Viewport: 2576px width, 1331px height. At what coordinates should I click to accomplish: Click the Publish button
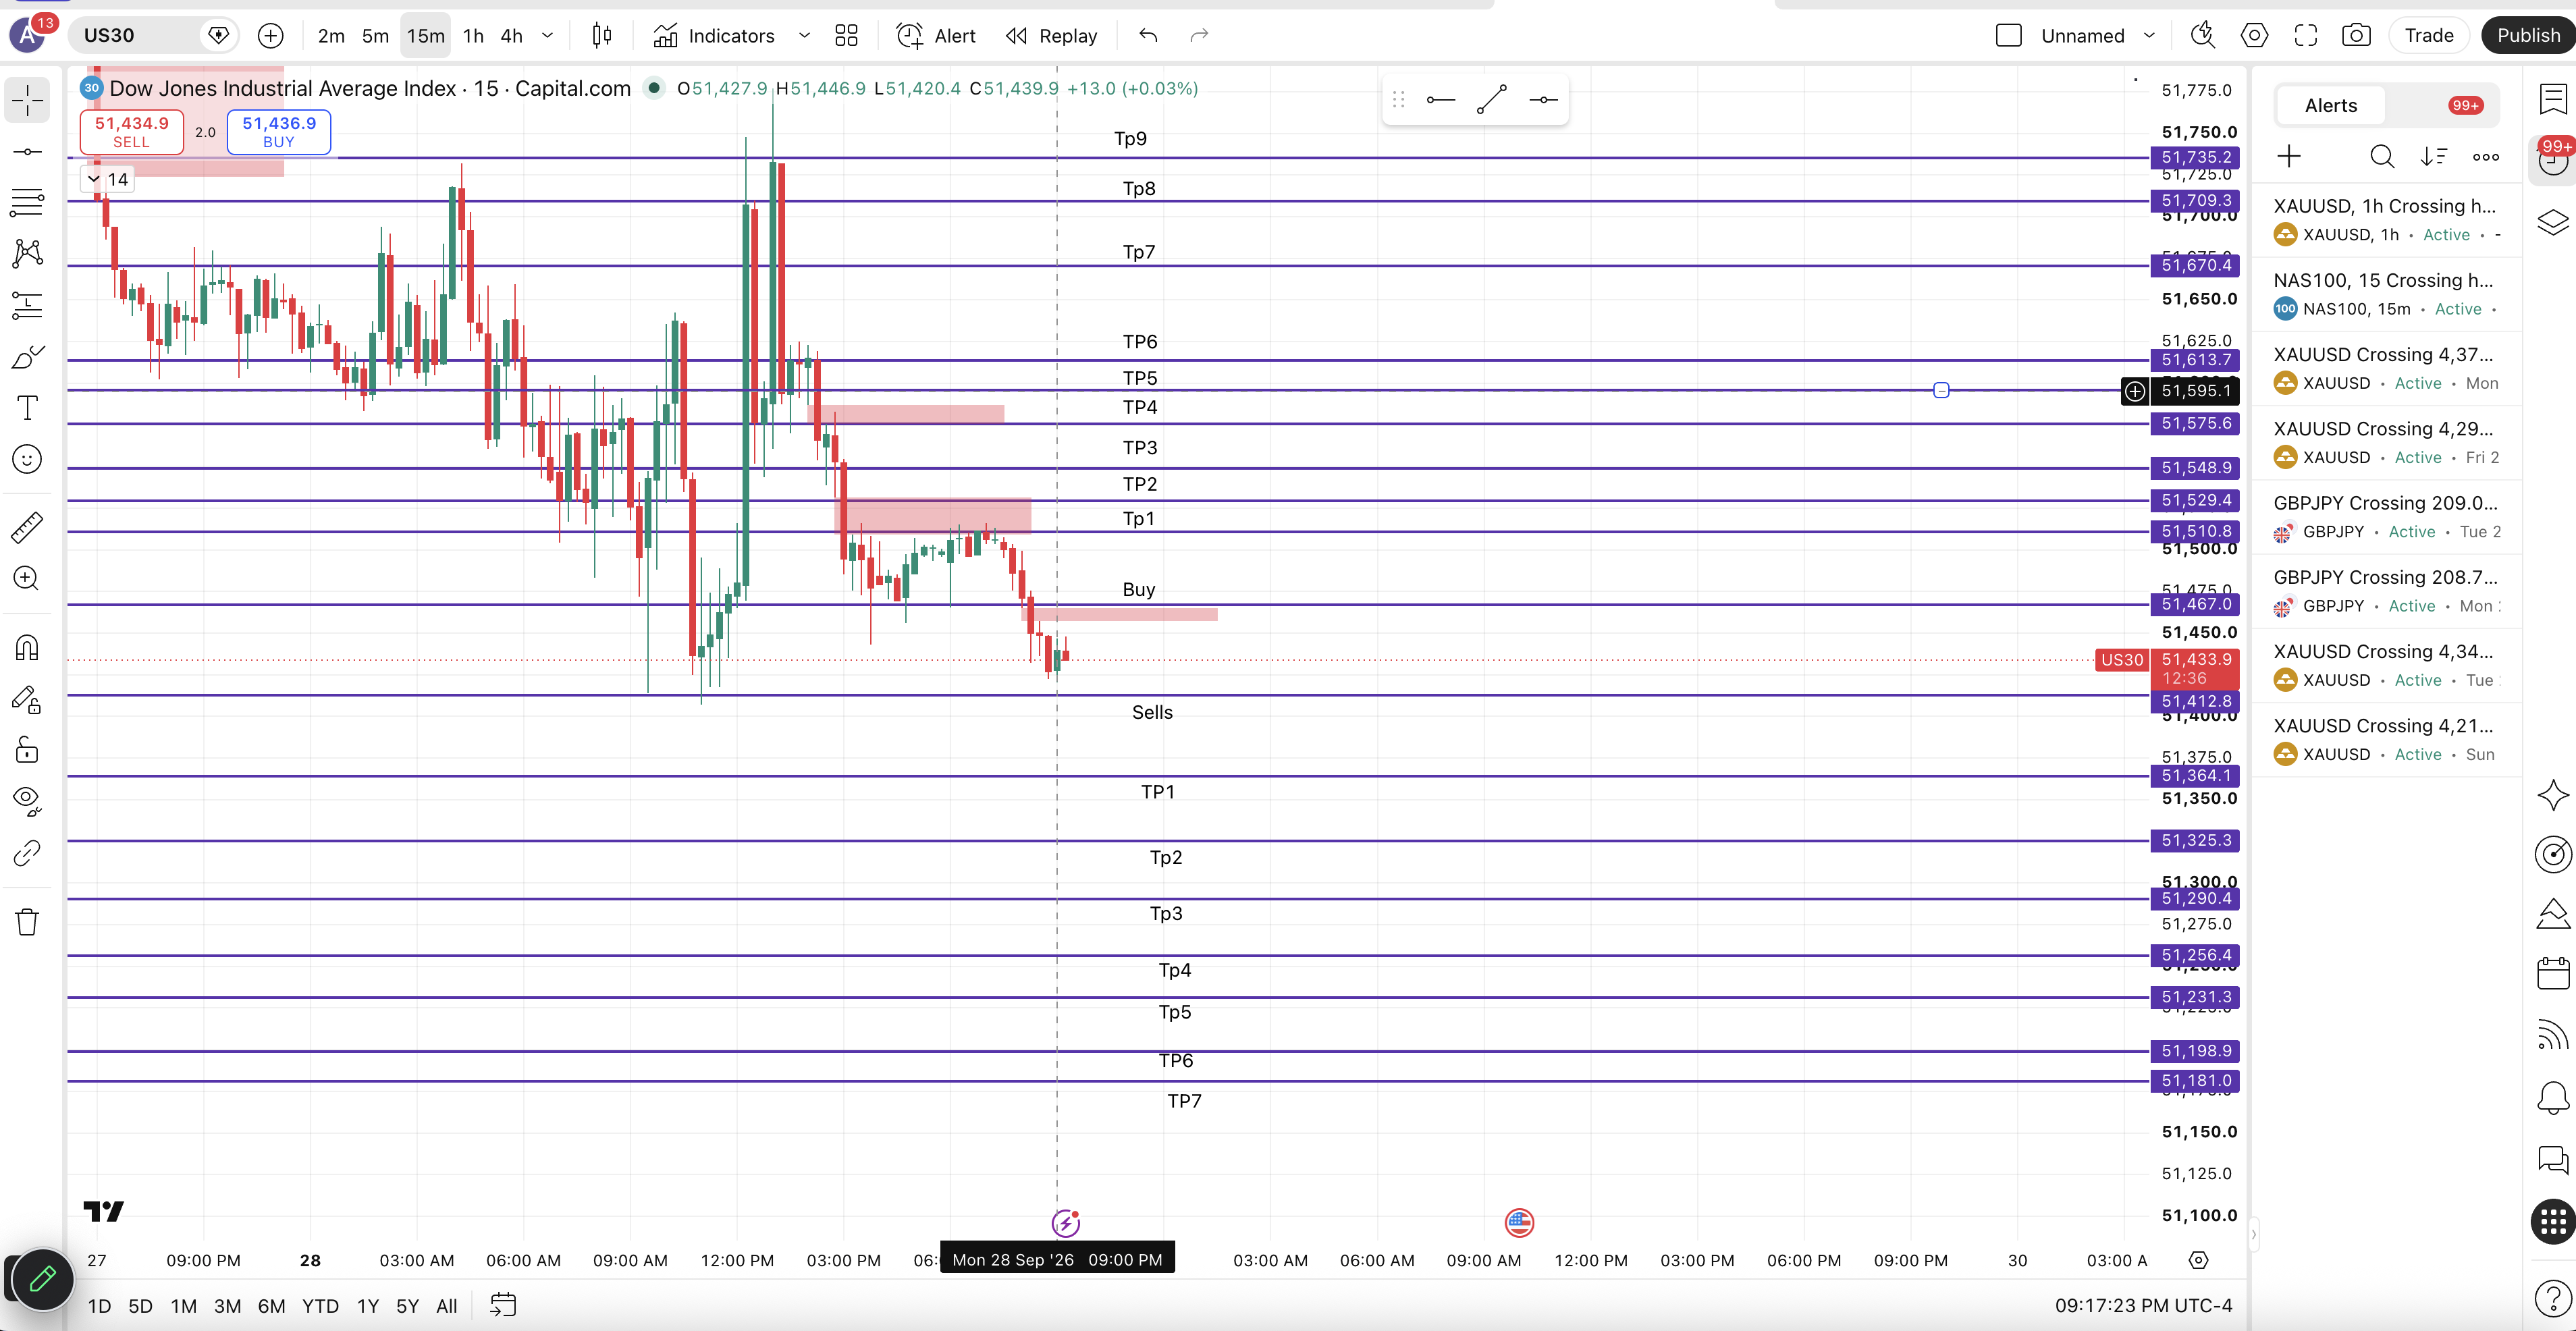pyautogui.click(x=2528, y=36)
